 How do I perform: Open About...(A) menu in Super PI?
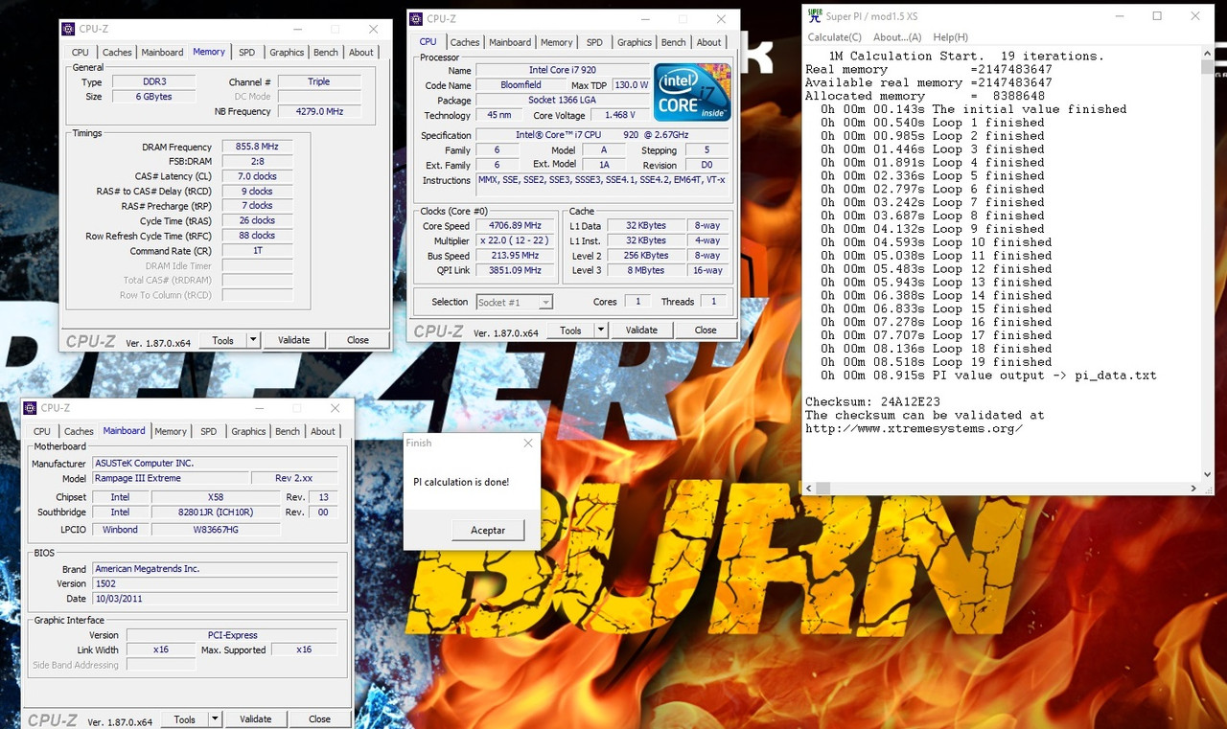coord(897,37)
